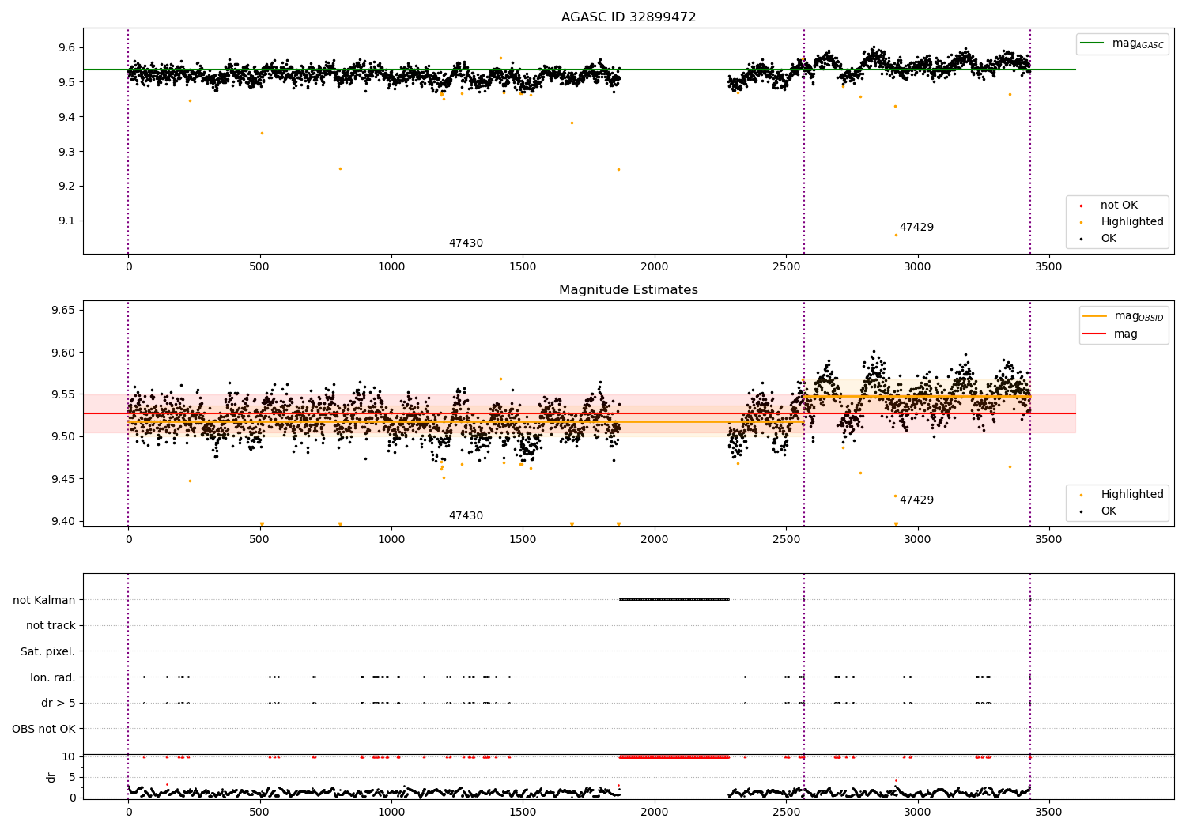Click the red saturated dr bar near 2000
The width and height of the screenshot is (1186, 830).
click(674, 756)
